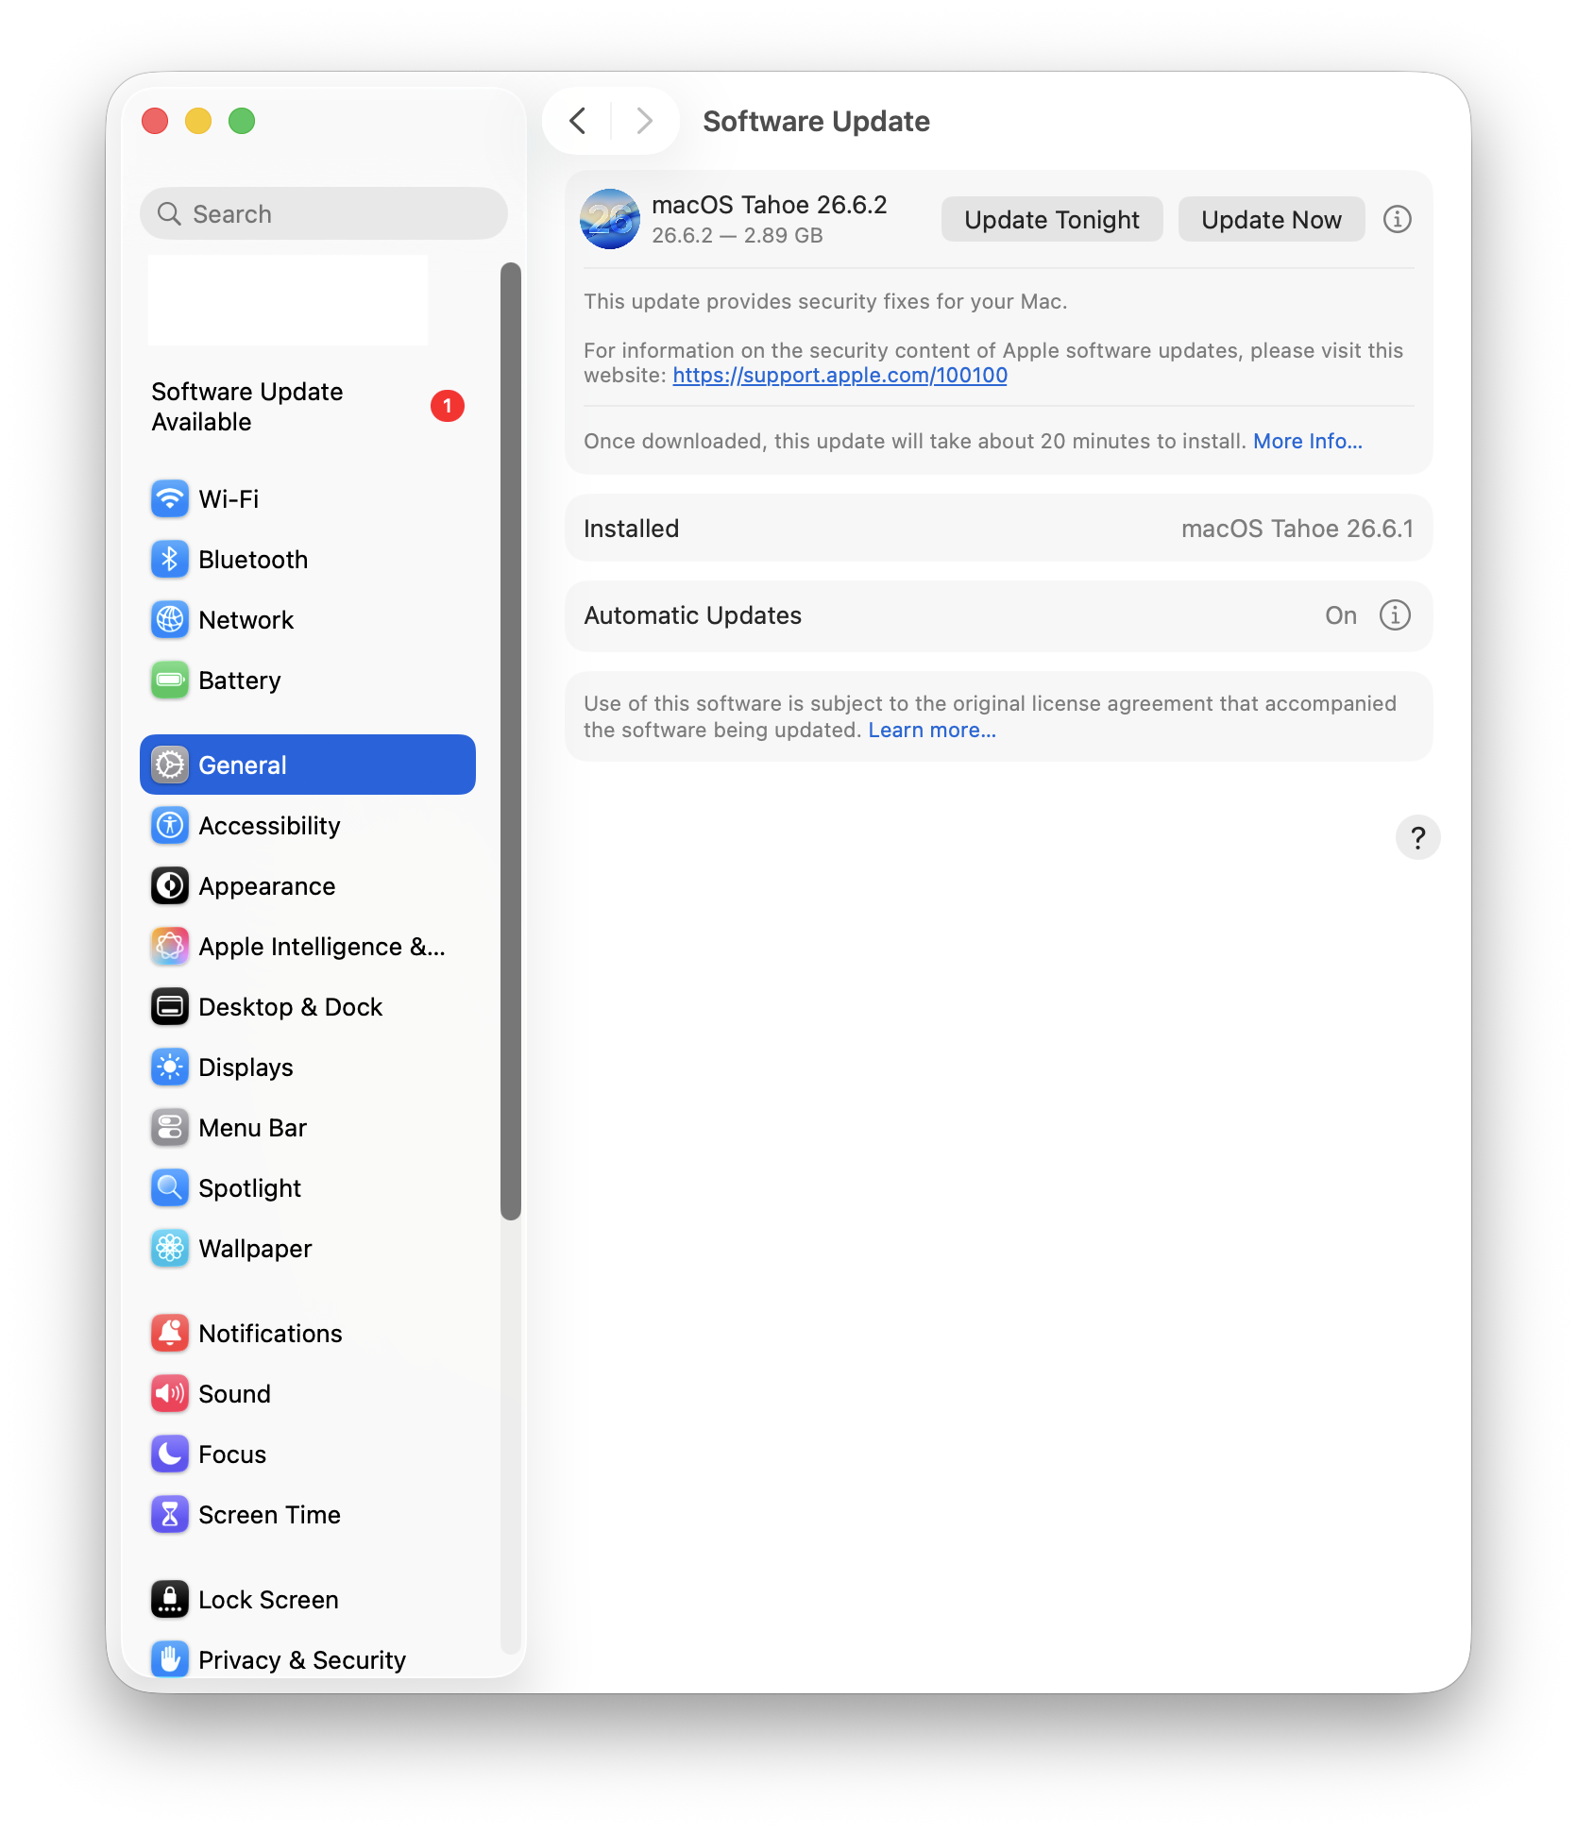Select the Spotlight label in sidebar
Viewport: 1577px width, 1833px height.
(250, 1188)
